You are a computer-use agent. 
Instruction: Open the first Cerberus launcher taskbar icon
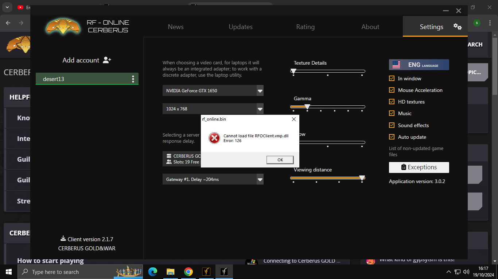pyautogui.click(x=206, y=272)
